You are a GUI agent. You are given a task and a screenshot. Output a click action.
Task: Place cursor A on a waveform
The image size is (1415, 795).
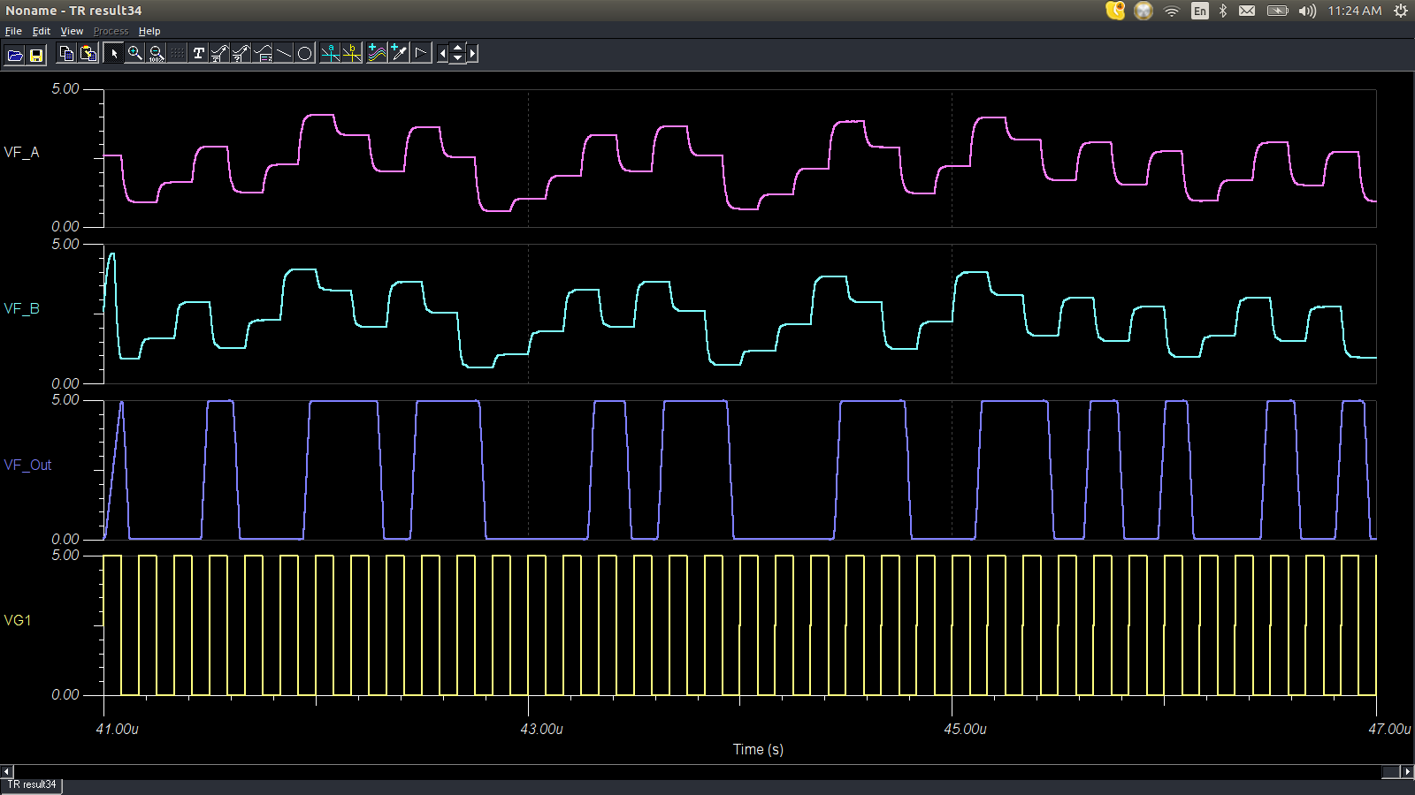tap(329, 53)
